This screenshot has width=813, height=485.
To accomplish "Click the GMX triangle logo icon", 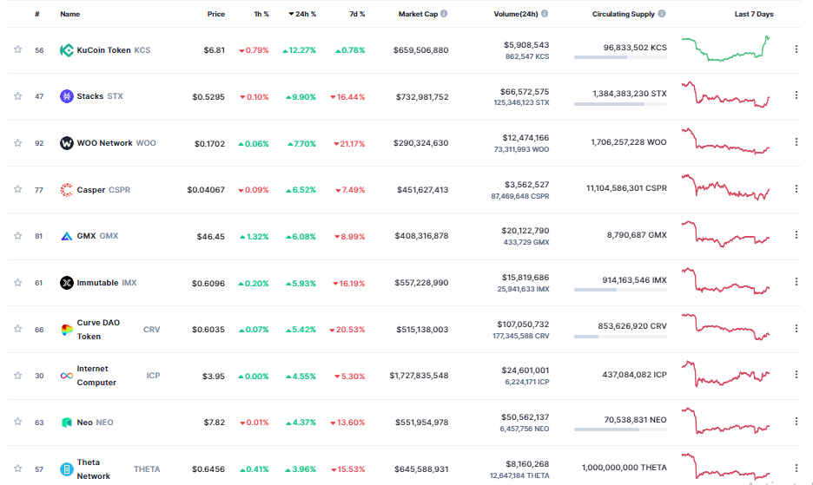I will [x=66, y=236].
